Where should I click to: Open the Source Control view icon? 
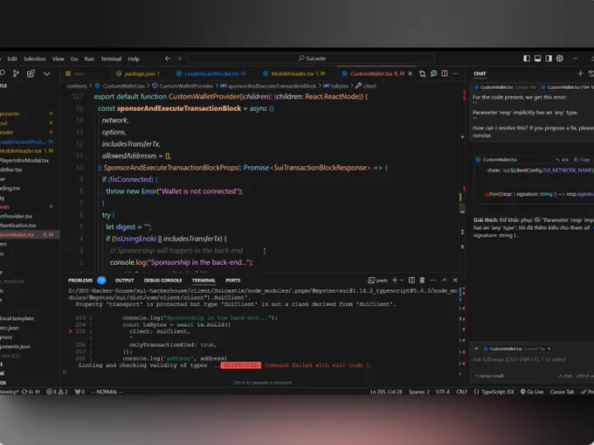tap(16, 73)
